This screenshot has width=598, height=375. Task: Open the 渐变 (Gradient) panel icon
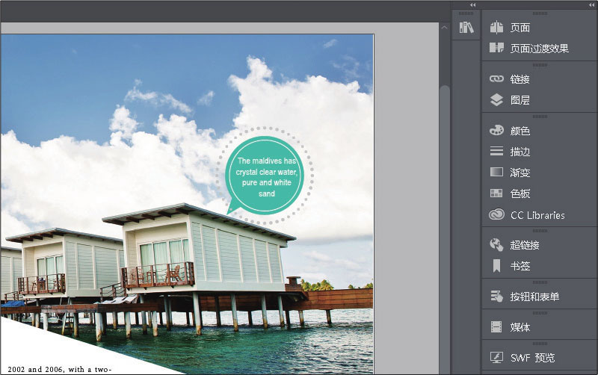(496, 172)
